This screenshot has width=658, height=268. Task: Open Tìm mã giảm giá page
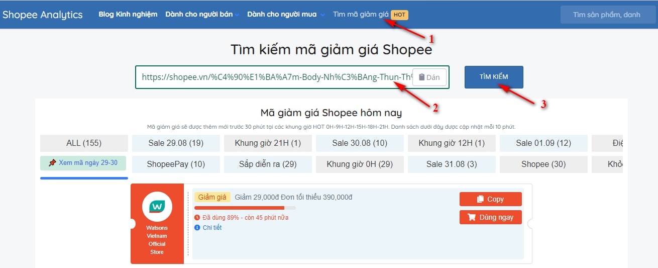(x=361, y=15)
